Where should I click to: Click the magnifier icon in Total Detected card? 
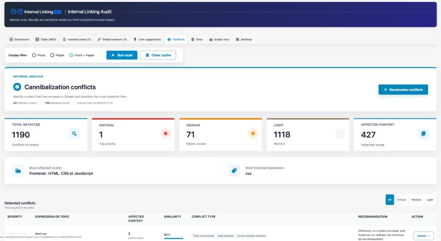coord(74,134)
